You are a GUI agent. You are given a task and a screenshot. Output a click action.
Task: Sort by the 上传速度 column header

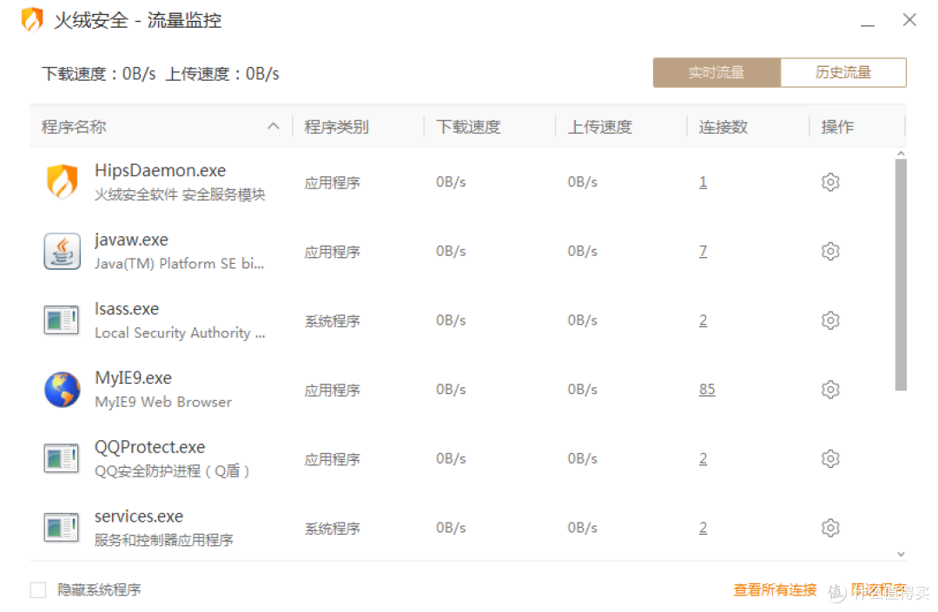(600, 127)
